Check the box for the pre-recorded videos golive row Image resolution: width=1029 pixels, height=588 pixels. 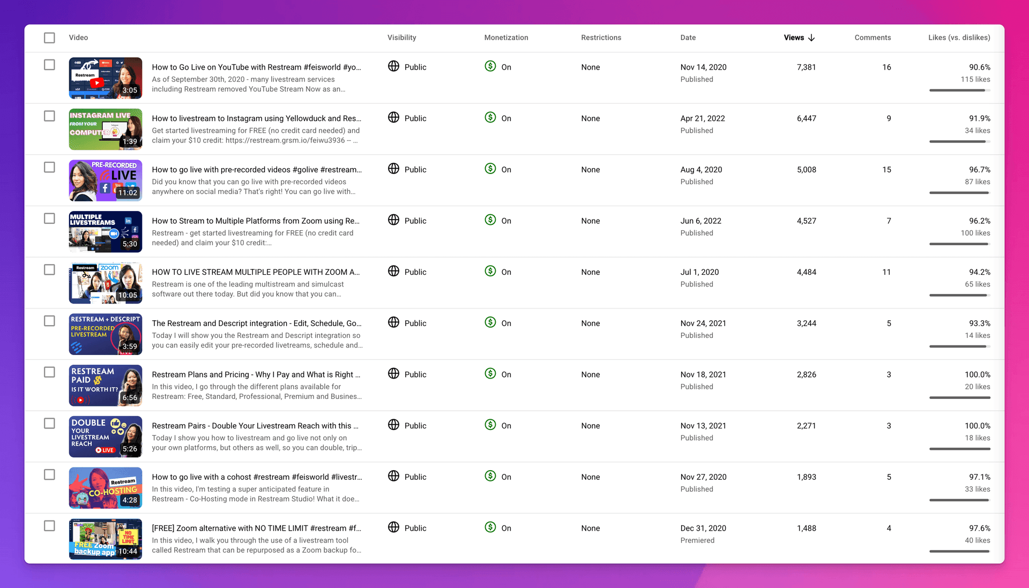(49, 168)
